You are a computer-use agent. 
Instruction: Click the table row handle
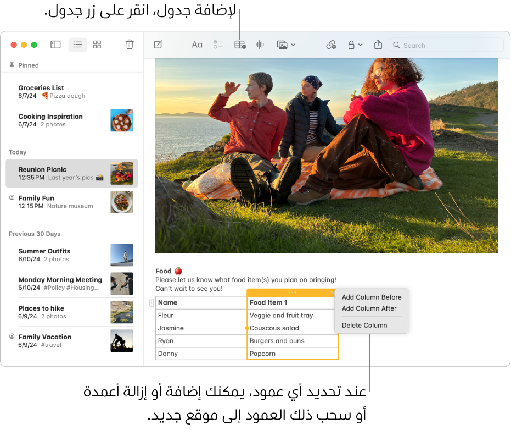coord(151,302)
